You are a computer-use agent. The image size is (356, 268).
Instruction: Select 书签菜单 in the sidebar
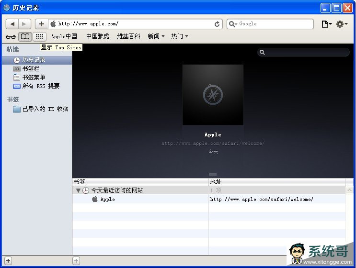(37, 78)
